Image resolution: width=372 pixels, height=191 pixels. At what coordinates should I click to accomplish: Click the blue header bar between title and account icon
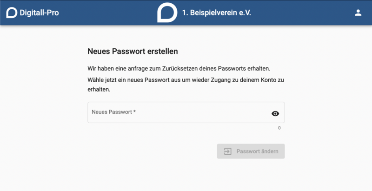pyautogui.click(x=303, y=13)
